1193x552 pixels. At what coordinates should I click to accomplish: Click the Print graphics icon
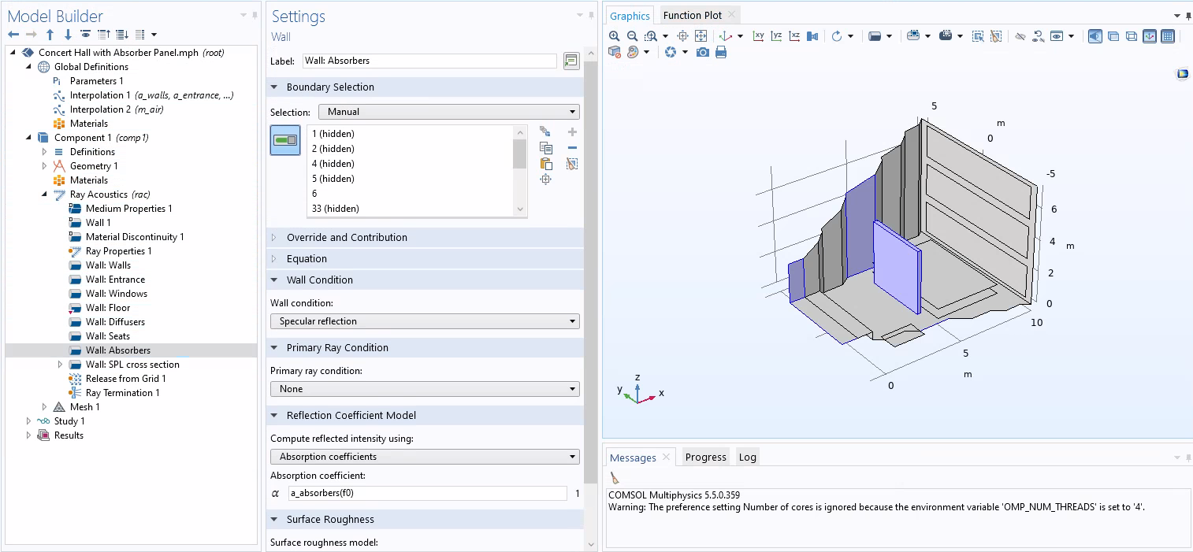[x=720, y=52]
